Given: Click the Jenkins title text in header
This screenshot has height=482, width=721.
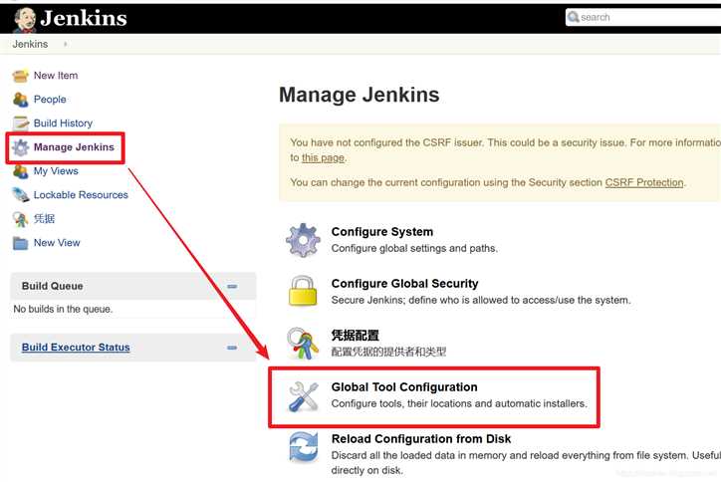Looking at the screenshot, I should coord(84,18).
